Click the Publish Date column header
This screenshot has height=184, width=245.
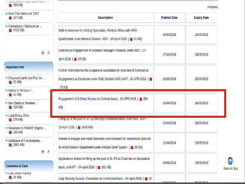pyautogui.click(x=169, y=18)
